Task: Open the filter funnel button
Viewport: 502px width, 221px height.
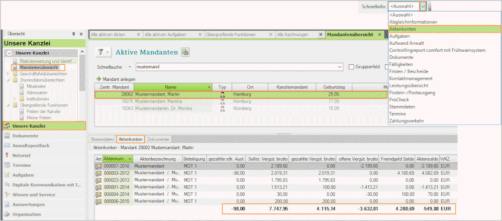Action: click(101, 52)
